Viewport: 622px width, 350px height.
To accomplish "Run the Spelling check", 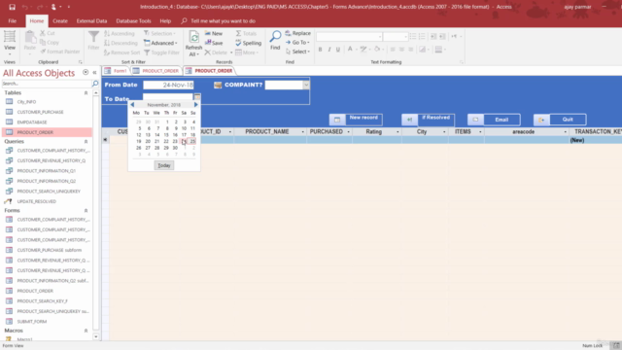I will [249, 43].
